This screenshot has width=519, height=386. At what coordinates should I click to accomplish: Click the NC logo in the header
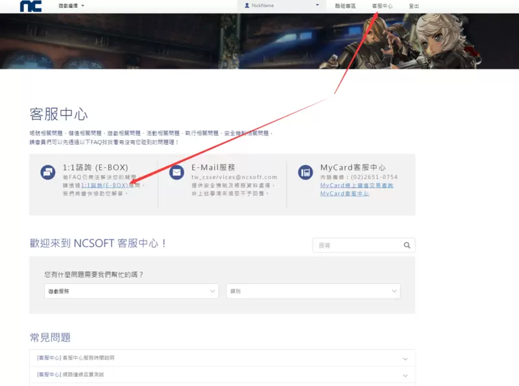click(x=30, y=6)
